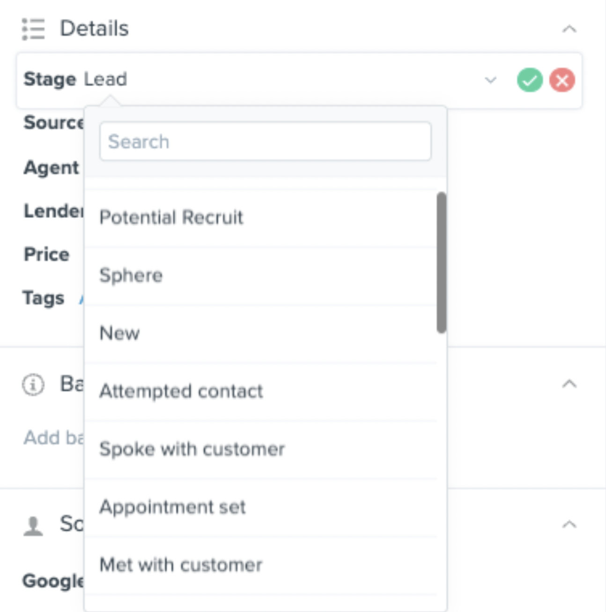Viewport: 606px width, 612px height.
Task: Collapse the Social section chevron
Action: (569, 524)
